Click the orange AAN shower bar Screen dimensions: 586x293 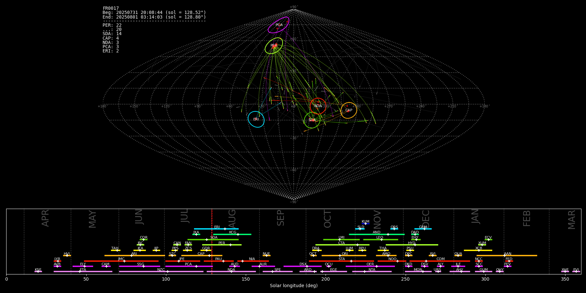click(x=507, y=256)
